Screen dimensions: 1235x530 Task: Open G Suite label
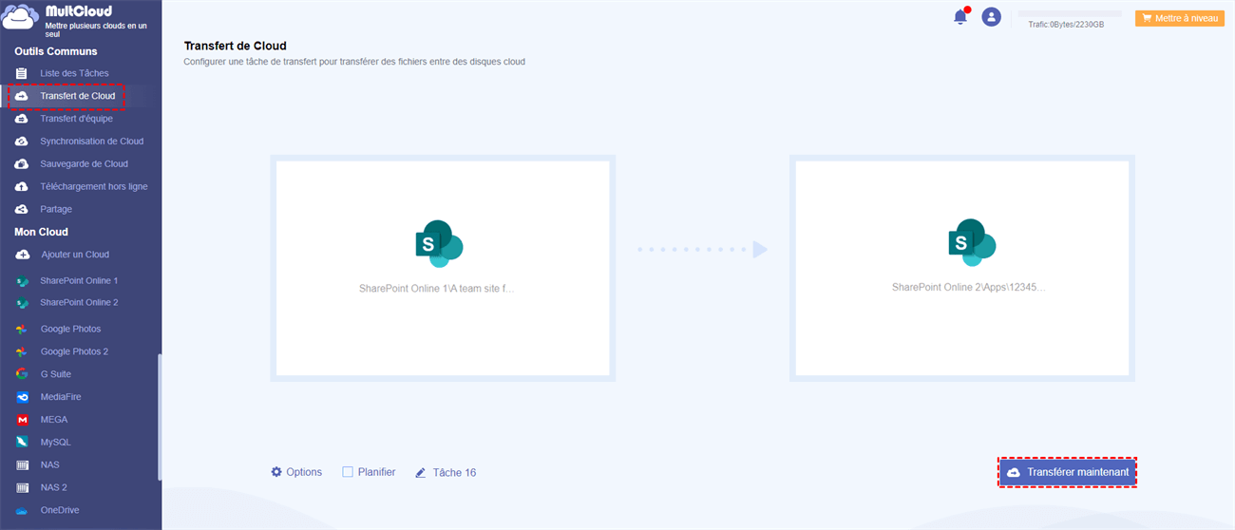pyautogui.click(x=56, y=374)
